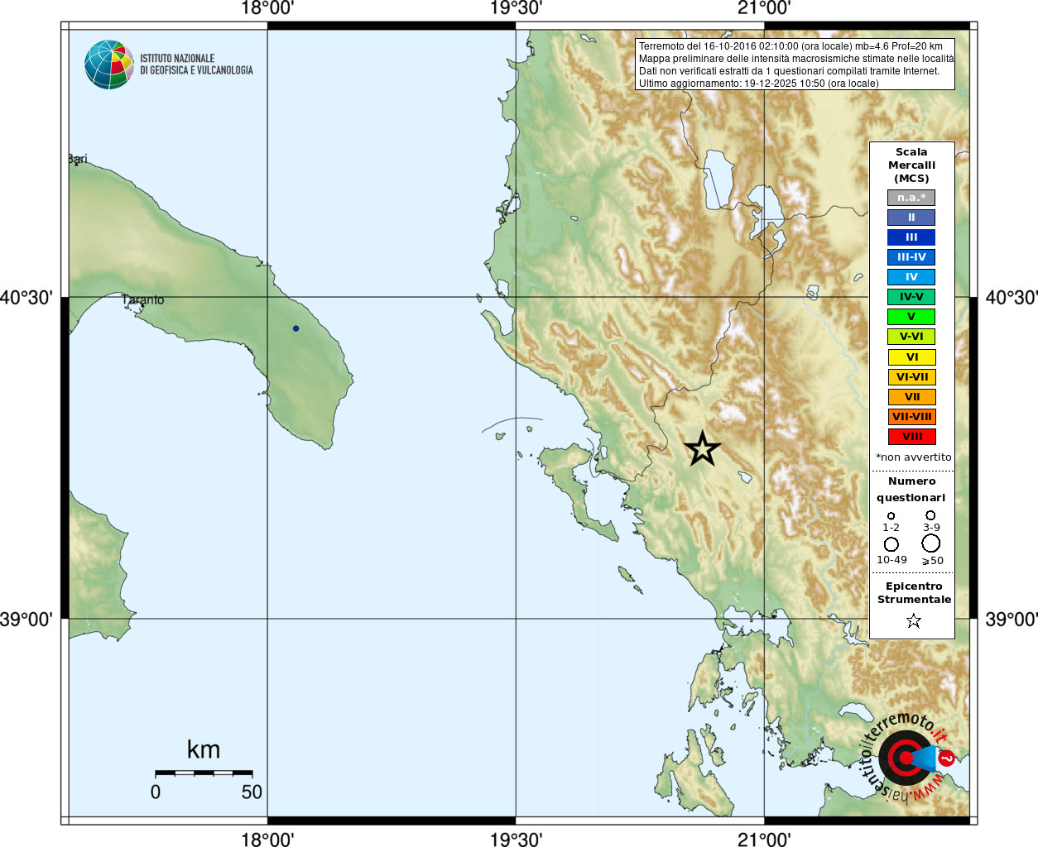Click the 'Dati non verificati' line
This screenshot has height=847, width=1038.
790,71
